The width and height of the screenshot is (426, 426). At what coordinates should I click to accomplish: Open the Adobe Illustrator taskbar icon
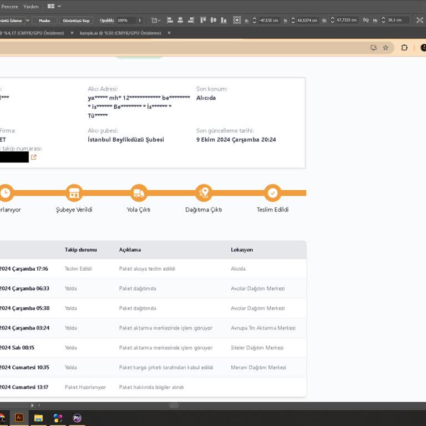[x=19, y=418]
